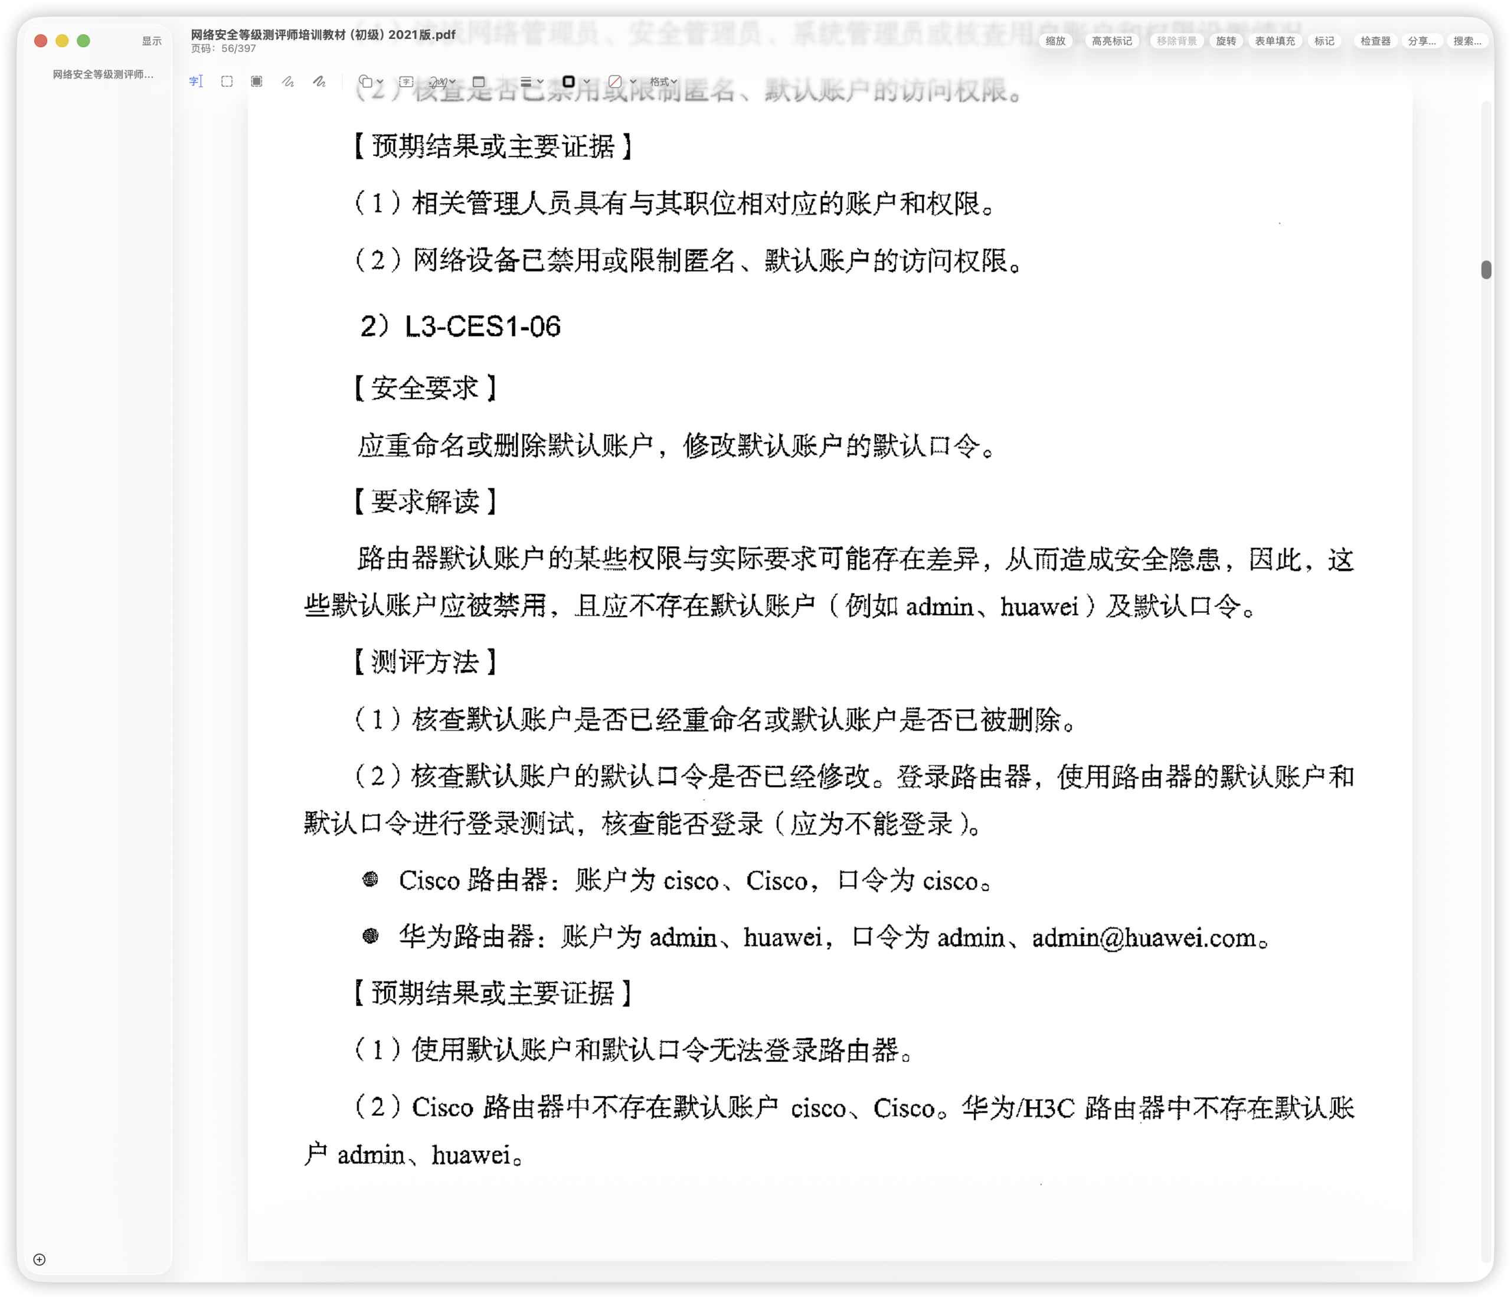Pick the thin Sketch pen tool

pyautogui.click(x=288, y=81)
